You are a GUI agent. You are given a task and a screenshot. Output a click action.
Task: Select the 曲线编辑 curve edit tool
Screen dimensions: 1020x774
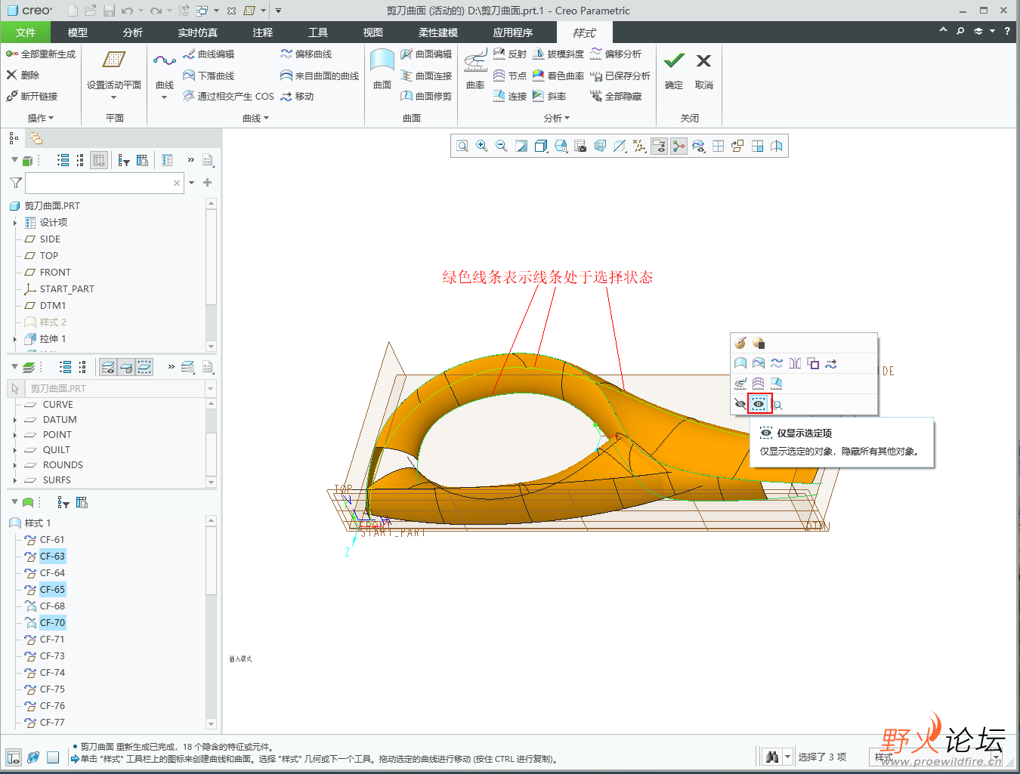(209, 54)
